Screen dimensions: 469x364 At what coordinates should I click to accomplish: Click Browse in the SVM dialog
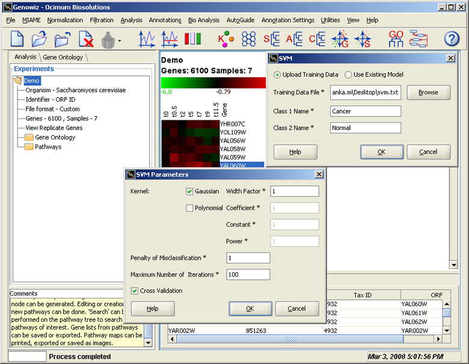(428, 93)
